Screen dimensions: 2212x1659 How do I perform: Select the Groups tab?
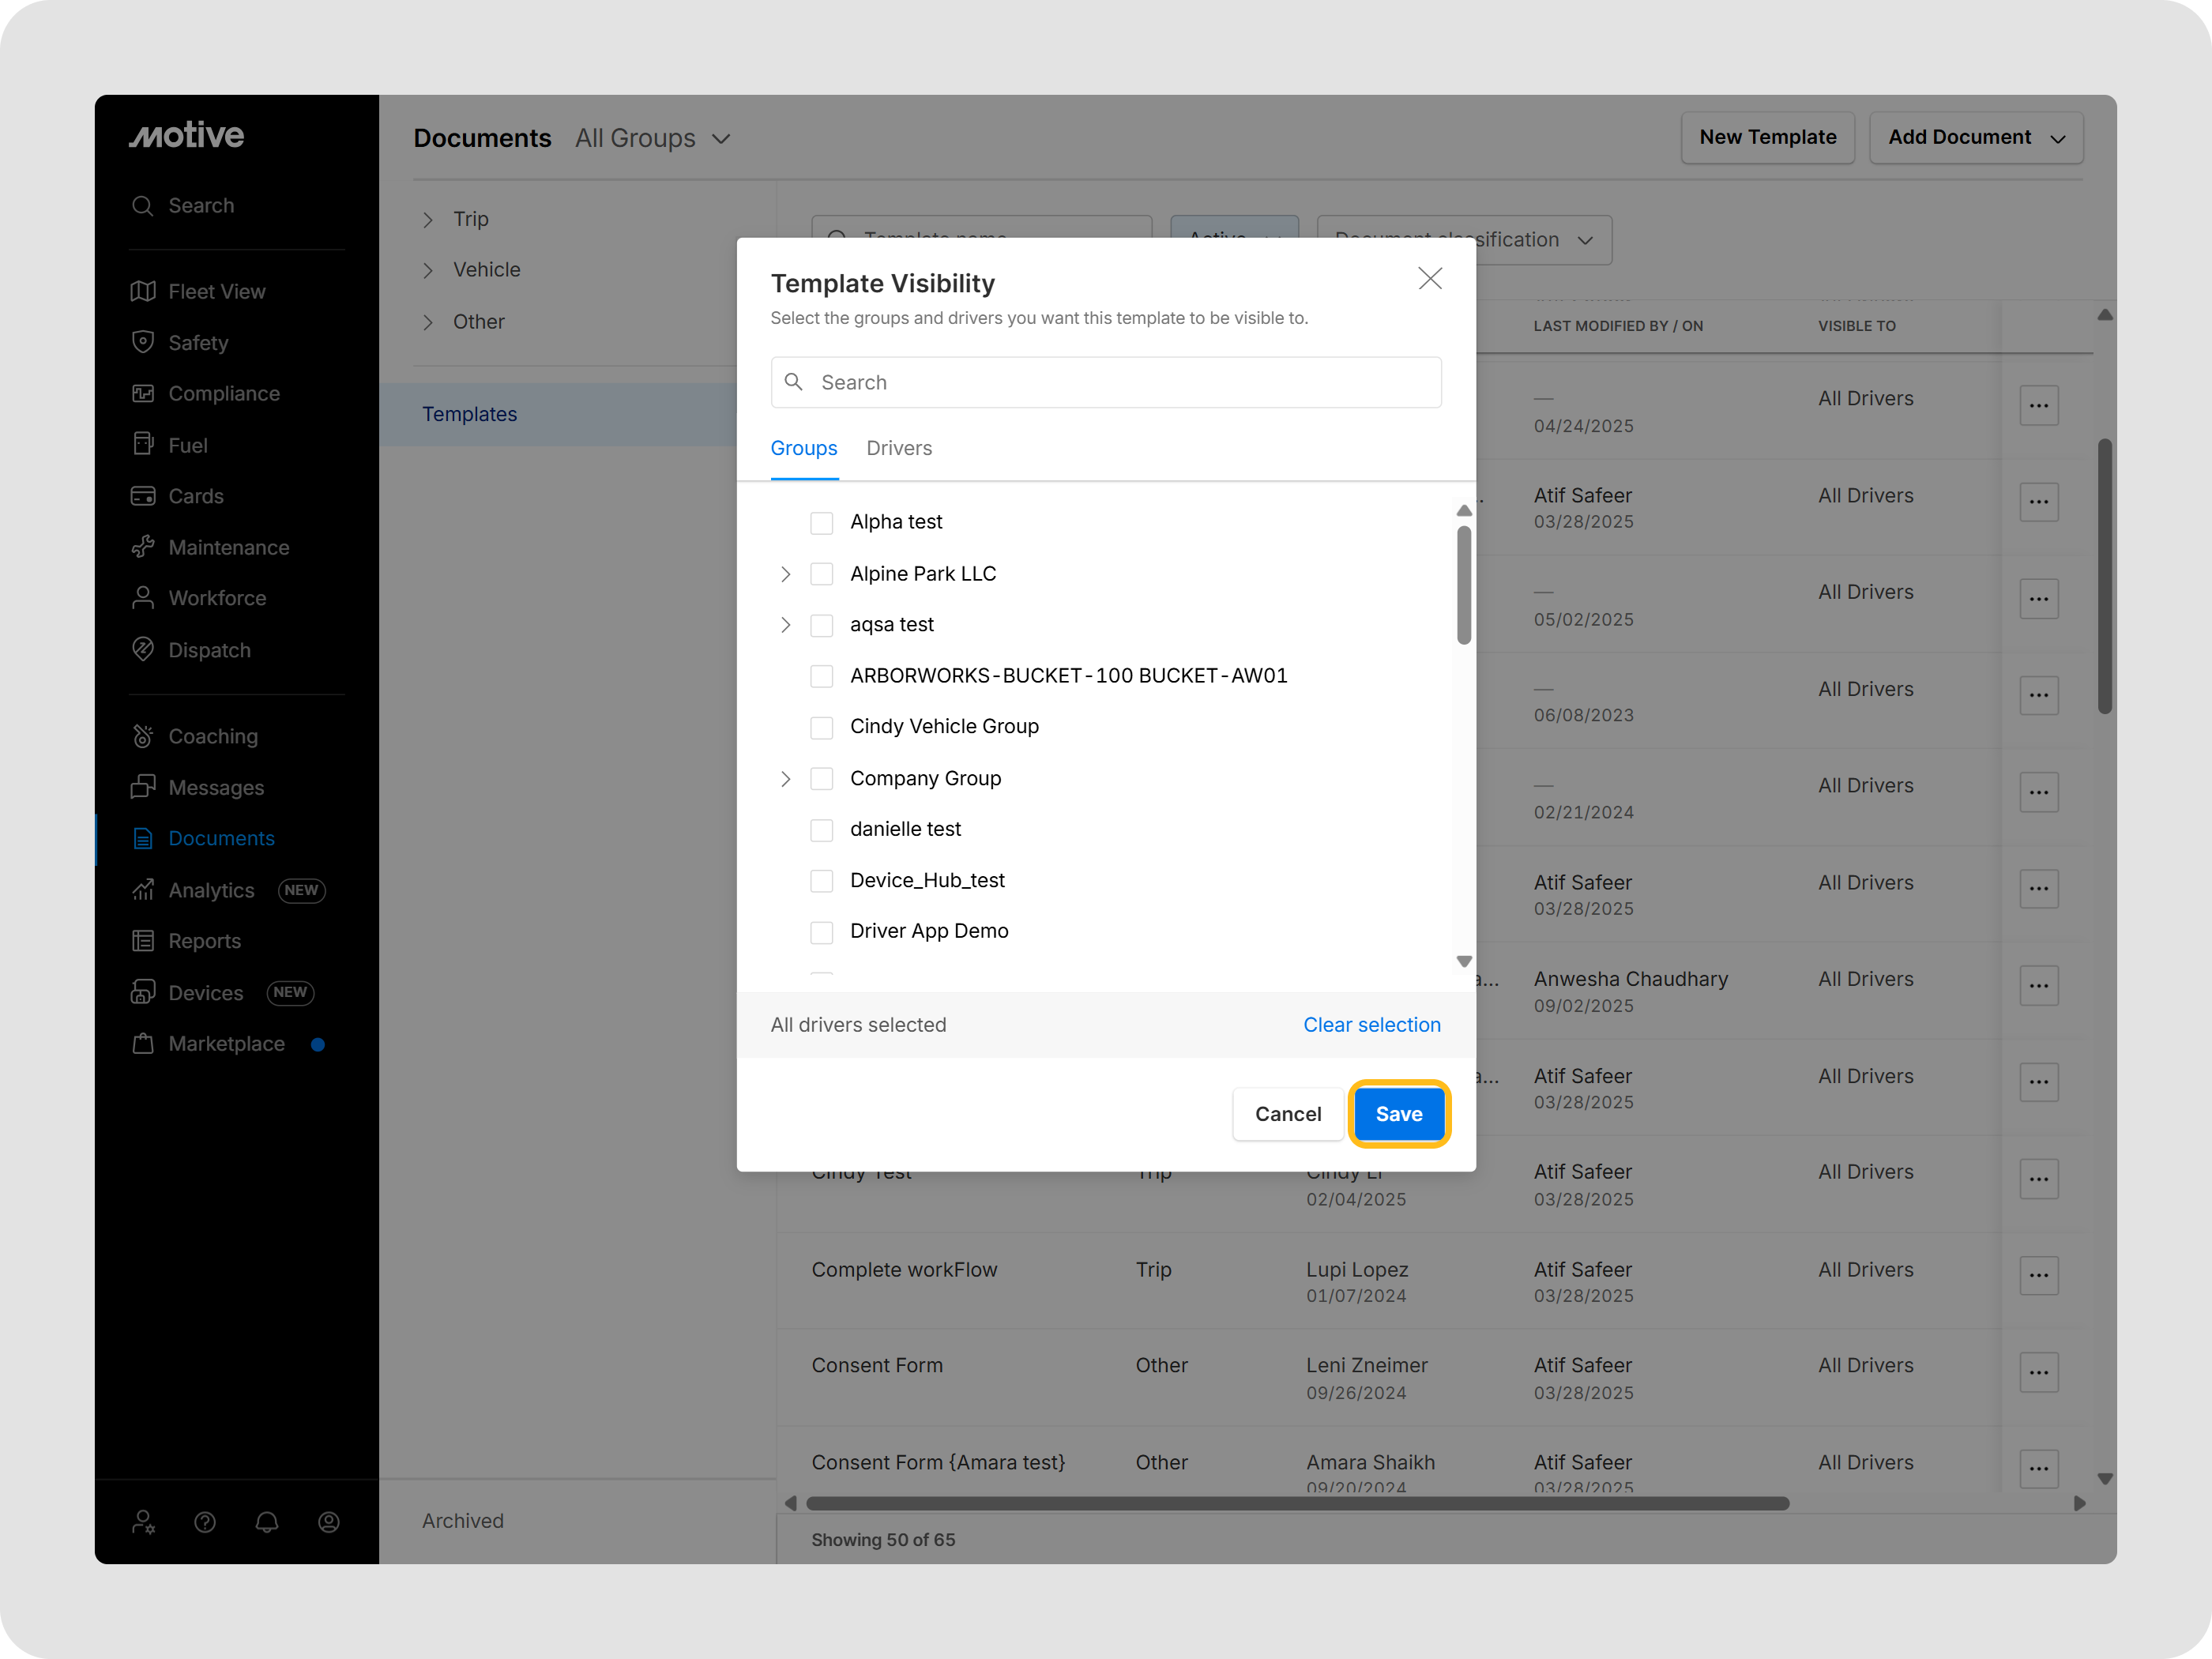[x=803, y=448]
